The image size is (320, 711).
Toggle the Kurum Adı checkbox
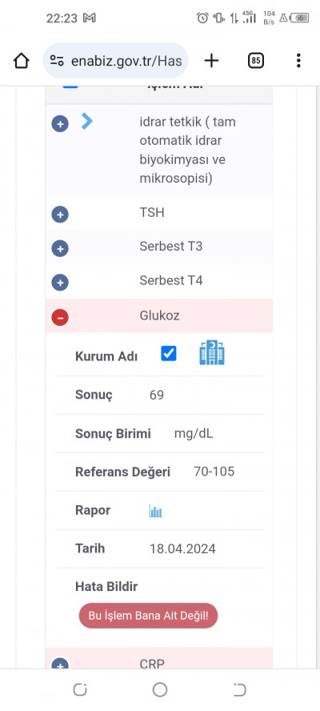point(169,354)
